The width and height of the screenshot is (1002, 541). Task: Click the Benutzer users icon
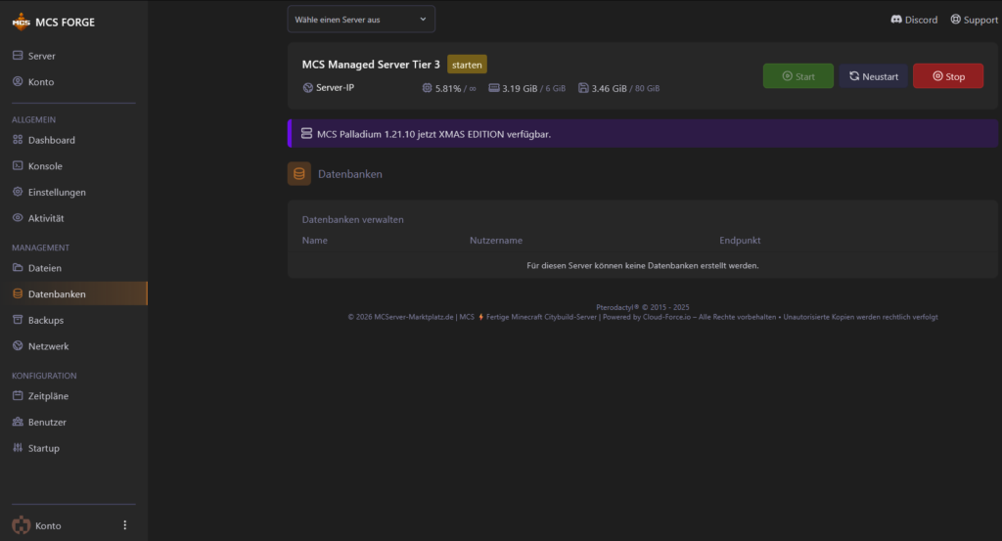18,422
